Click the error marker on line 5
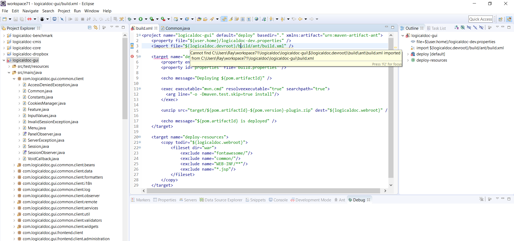The height and width of the screenshot is (241, 514). 132,57
